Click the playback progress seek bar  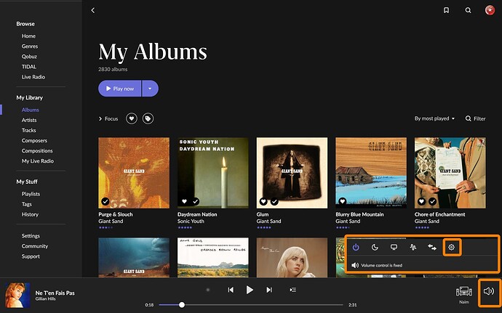pyautogui.click(x=251, y=305)
